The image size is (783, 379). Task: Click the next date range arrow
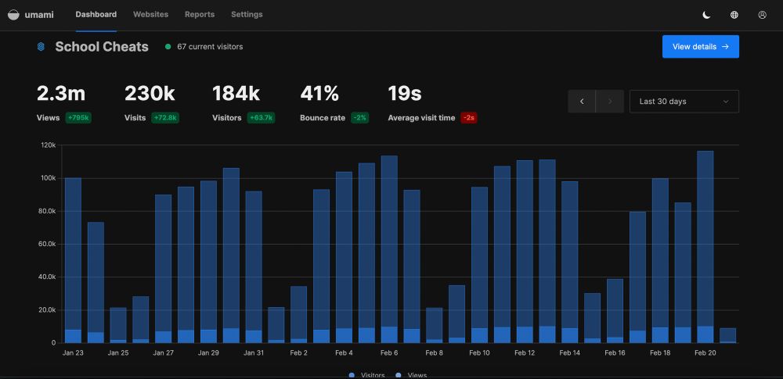pyautogui.click(x=610, y=102)
